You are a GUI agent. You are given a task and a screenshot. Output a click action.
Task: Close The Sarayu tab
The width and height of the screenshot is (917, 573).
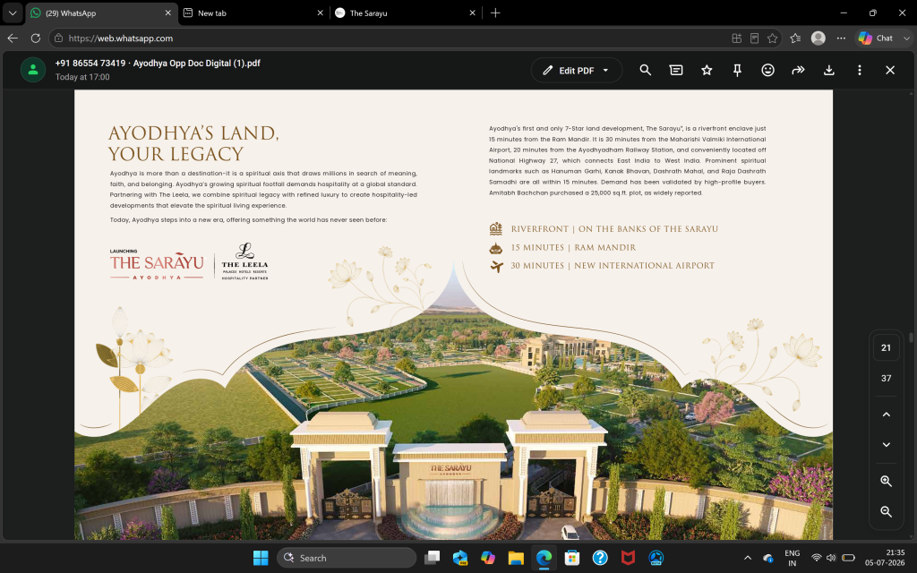[x=472, y=13]
